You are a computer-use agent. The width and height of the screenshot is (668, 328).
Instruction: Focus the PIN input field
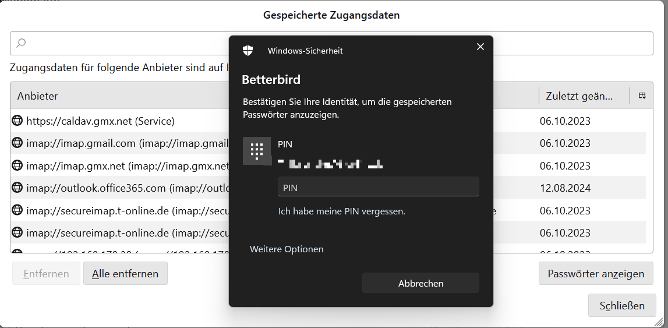[379, 187]
